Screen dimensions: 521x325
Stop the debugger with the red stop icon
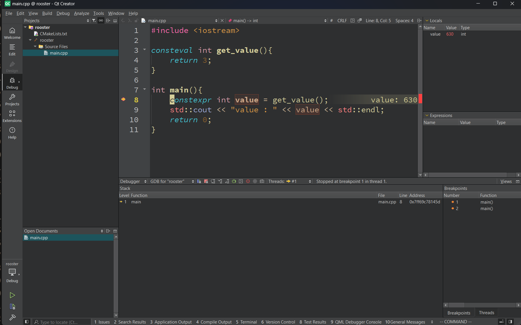pos(206,181)
